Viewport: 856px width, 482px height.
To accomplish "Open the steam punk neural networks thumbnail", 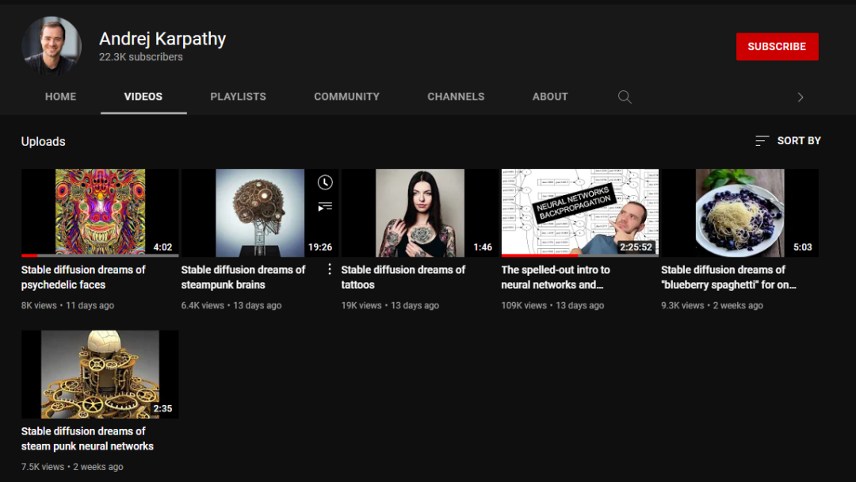I will pyautogui.click(x=99, y=374).
